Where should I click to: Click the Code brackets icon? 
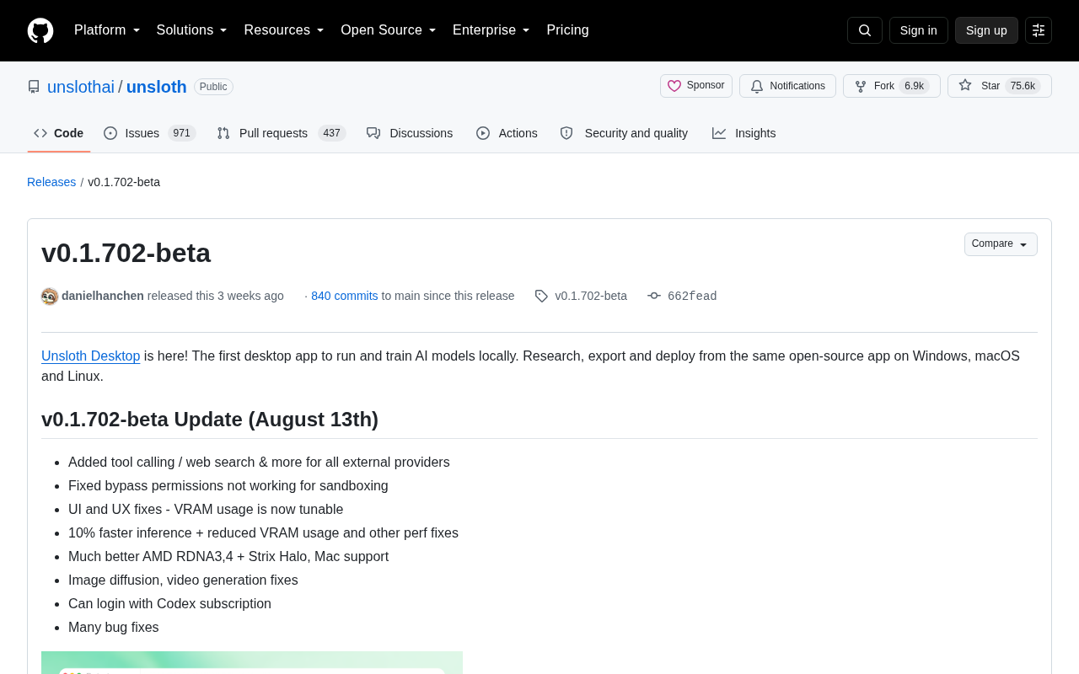click(x=40, y=133)
